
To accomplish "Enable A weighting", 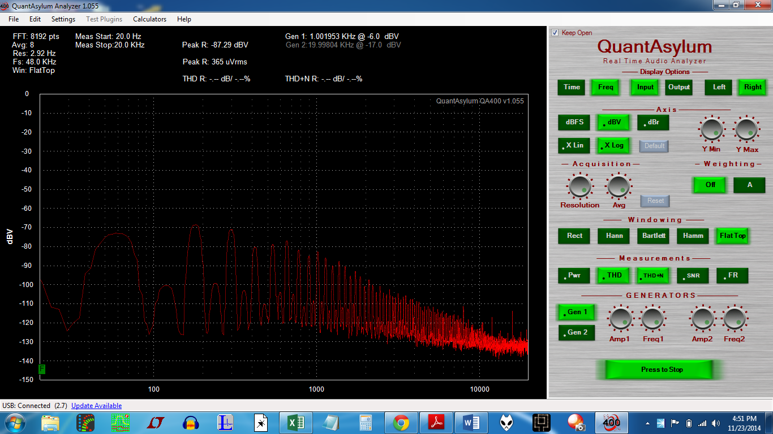I will (749, 185).
